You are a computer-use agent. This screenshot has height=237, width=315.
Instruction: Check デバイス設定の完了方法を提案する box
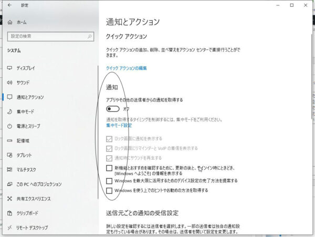click(x=109, y=181)
